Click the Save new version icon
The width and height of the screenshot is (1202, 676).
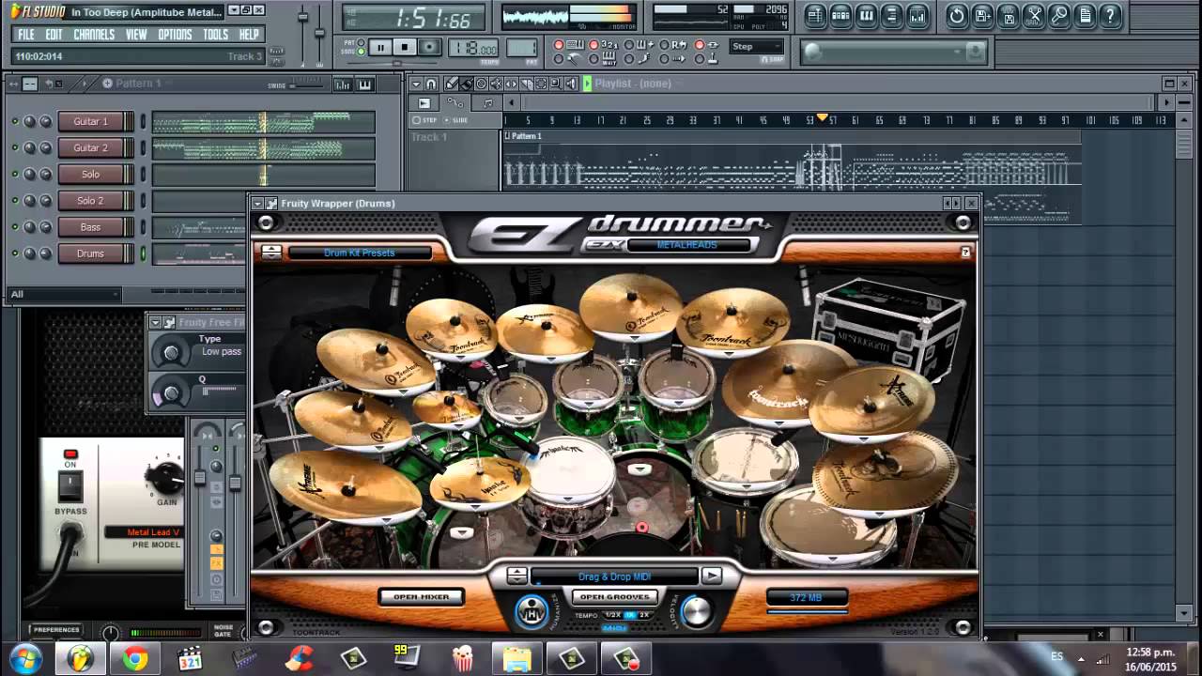point(982,15)
